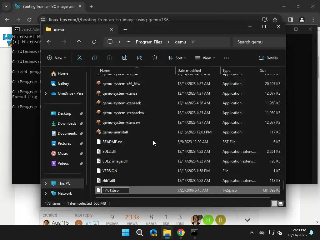The height and width of the screenshot is (240, 320).
Task: Open Windows Start menu
Action: point(126,232)
